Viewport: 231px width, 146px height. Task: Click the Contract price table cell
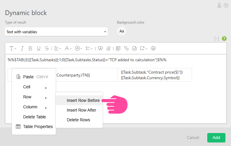pos(154,75)
